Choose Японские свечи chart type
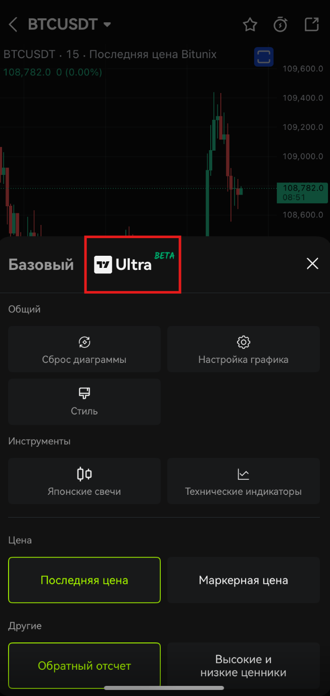The image size is (330, 696). [x=84, y=481]
